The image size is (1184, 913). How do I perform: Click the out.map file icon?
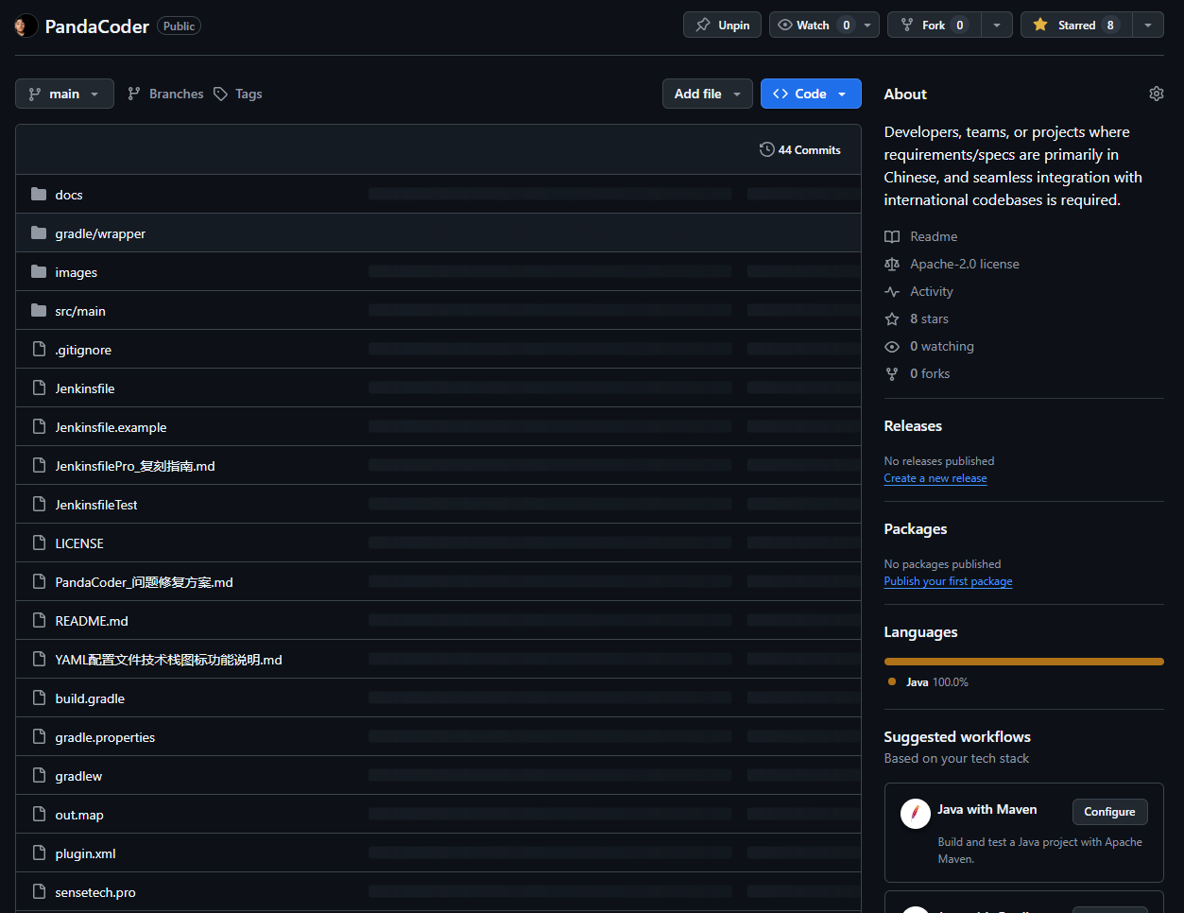pos(39,814)
